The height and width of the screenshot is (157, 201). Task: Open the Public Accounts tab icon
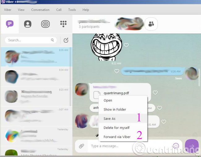coord(45,24)
